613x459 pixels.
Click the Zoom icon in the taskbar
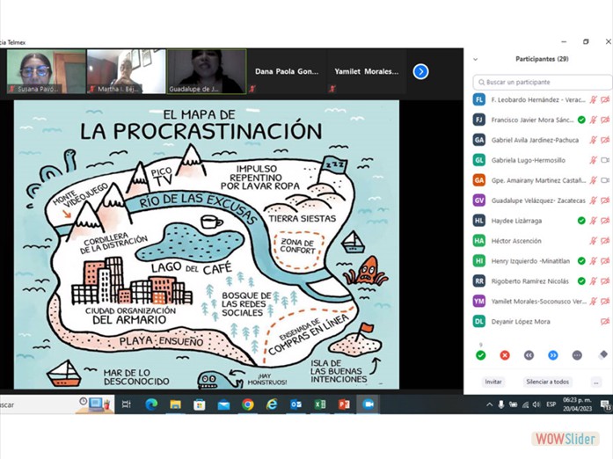pos(369,404)
